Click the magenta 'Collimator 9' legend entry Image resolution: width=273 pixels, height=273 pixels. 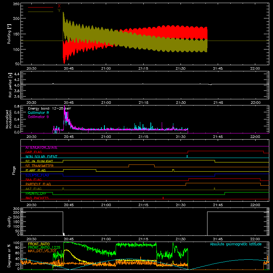tap(38, 117)
